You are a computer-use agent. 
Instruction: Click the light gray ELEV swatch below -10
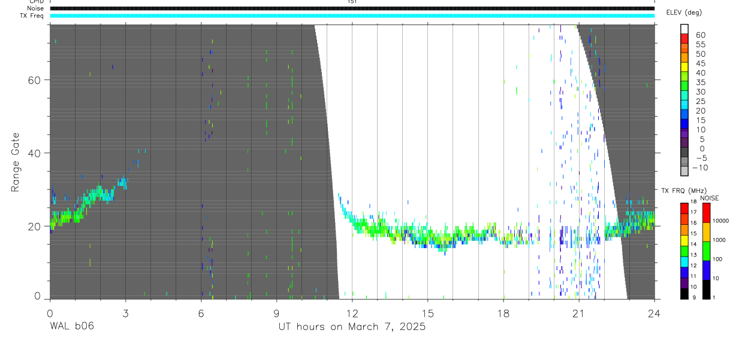click(x=684, y=172)
